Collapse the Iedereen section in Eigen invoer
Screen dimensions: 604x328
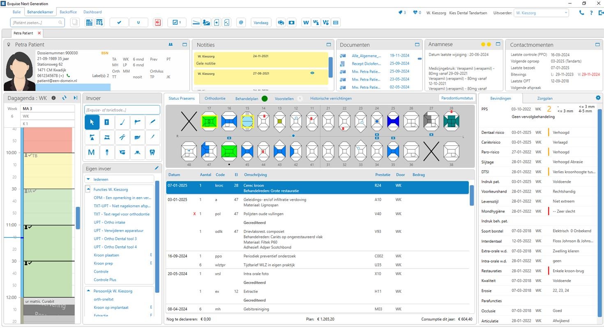[x=89, y=179]
